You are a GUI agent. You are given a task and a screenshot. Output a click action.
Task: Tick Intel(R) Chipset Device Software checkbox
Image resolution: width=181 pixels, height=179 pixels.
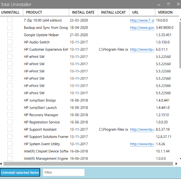[x=10, y=151]
